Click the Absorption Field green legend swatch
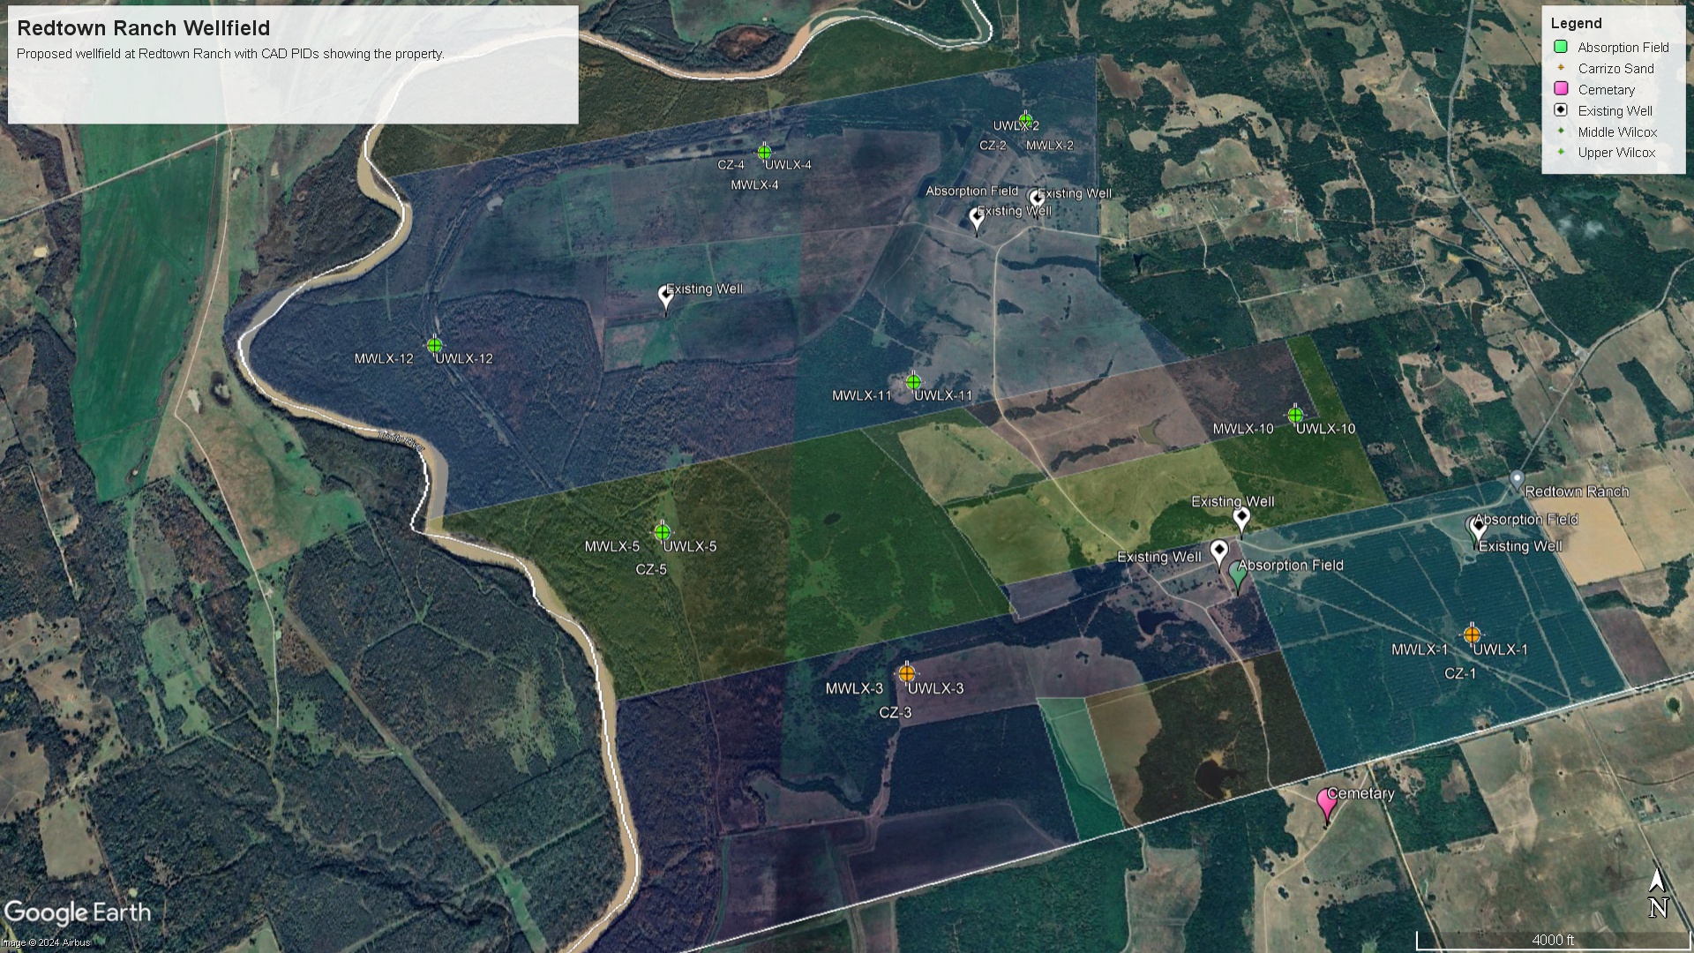The image size is (1694, 953). click(1561, 47)
